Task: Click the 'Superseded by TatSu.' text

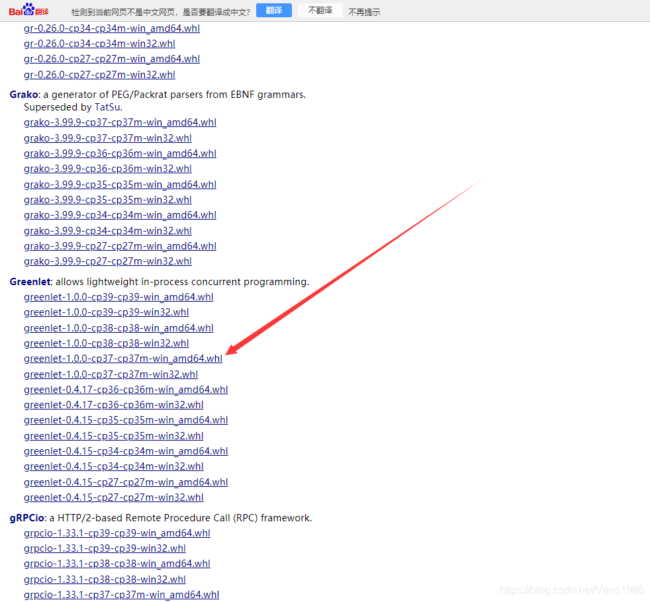Action: coord(73,107)
